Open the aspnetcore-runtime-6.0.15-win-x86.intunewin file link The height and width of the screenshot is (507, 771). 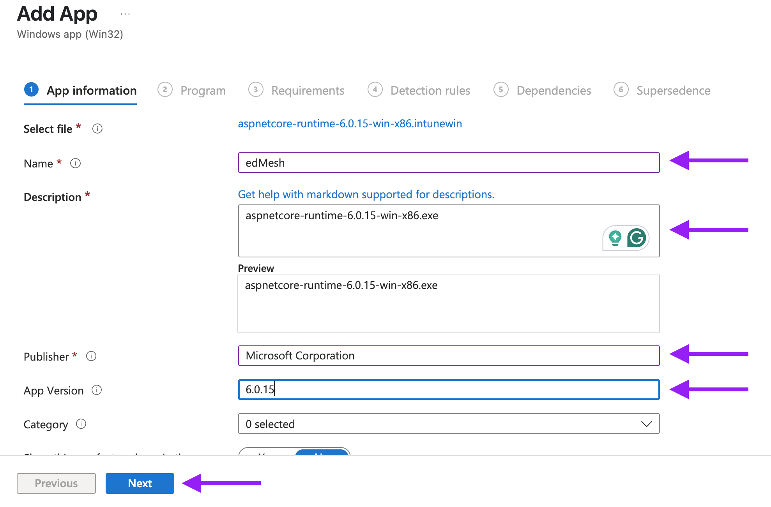pos(350,123)
